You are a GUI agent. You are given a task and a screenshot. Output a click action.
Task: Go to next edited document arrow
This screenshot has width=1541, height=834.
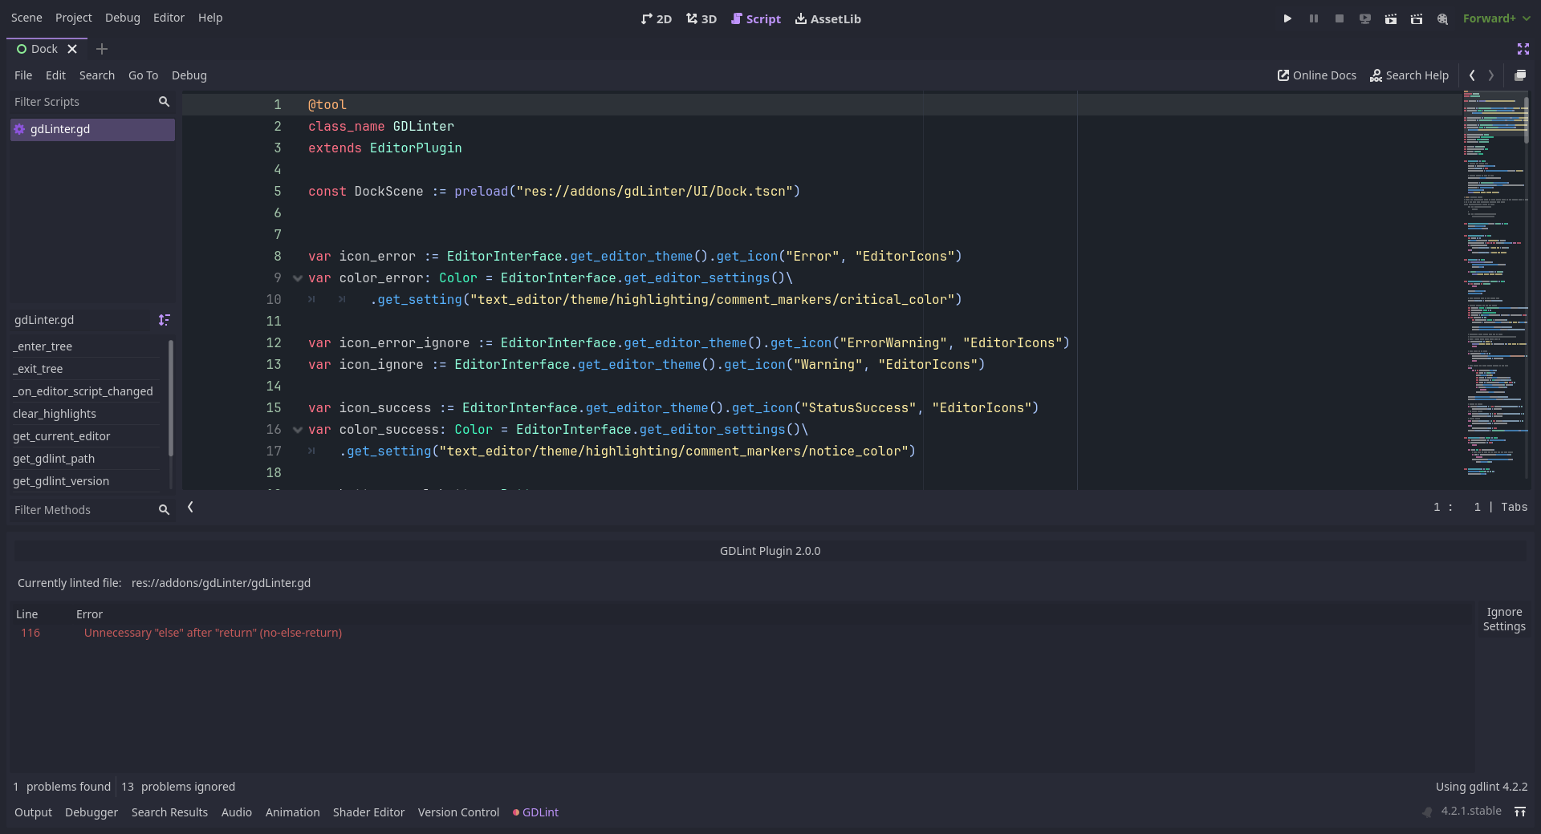[x=1491, y=75]
